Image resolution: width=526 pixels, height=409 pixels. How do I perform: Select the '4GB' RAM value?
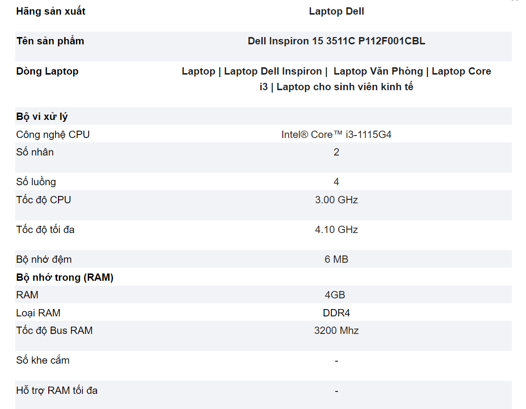[x=335, y=295]
